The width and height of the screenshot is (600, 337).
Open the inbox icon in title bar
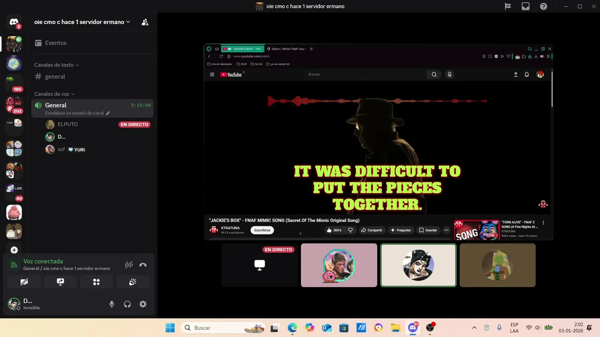point(525,6)
